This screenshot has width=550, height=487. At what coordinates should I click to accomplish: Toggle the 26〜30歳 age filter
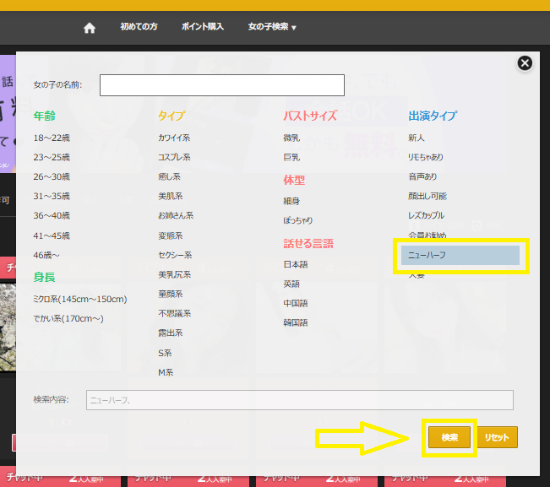[x=52, y=176]
